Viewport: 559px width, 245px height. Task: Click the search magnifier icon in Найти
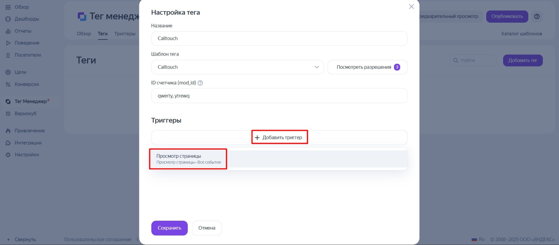(x=456, y=60)
